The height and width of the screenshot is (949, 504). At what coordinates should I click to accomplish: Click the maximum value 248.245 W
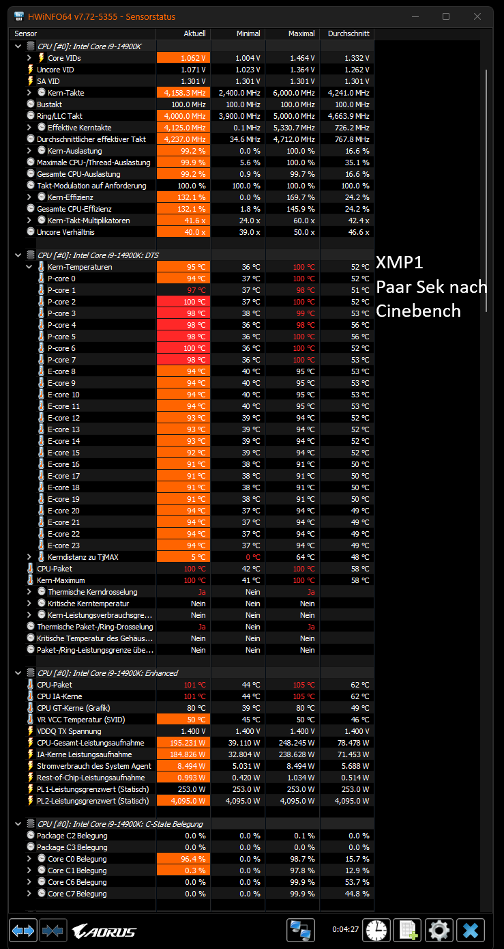295,743
